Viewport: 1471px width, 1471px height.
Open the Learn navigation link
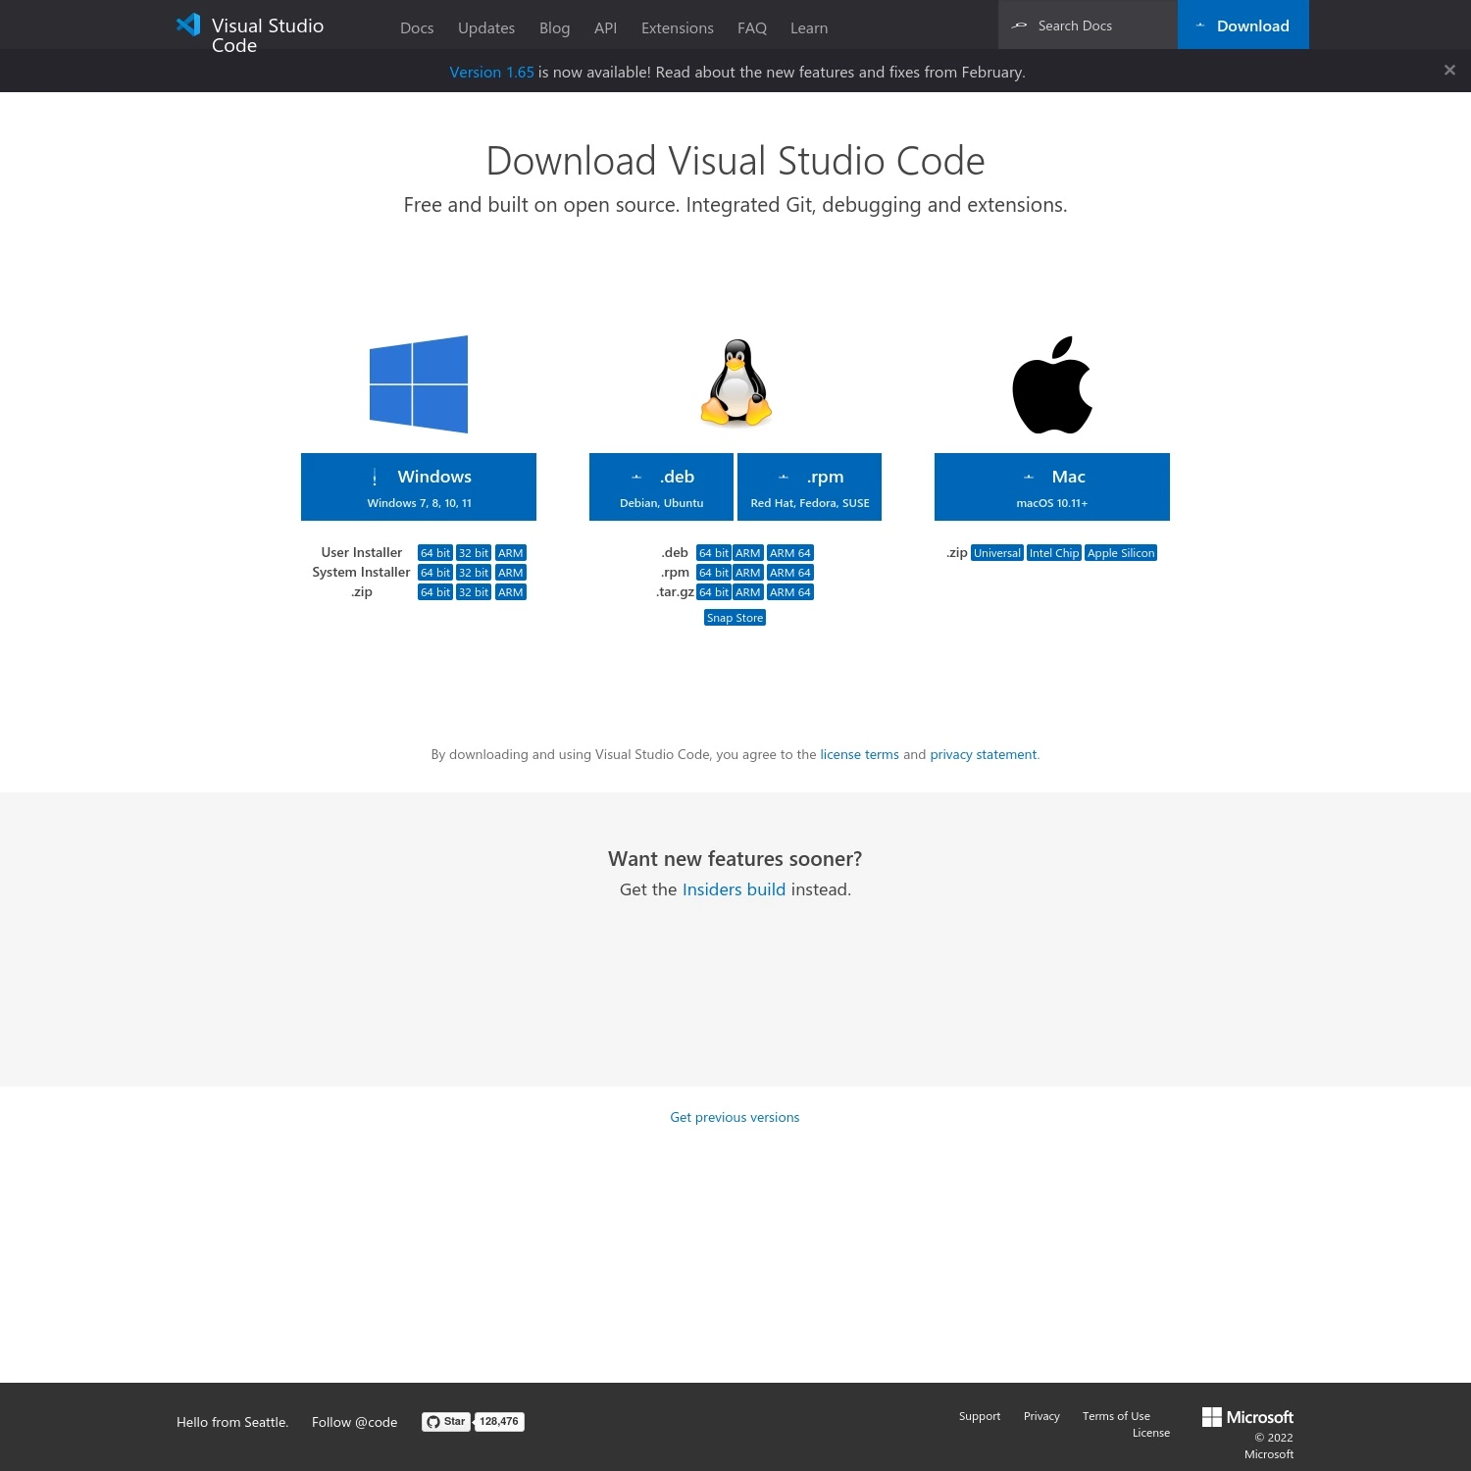pos(809,28)
